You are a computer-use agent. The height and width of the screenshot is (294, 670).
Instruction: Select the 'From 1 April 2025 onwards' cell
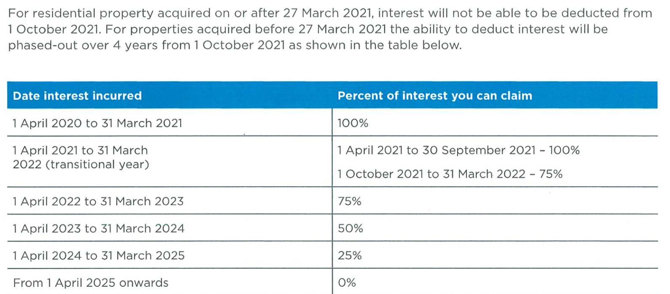(169, 282)
